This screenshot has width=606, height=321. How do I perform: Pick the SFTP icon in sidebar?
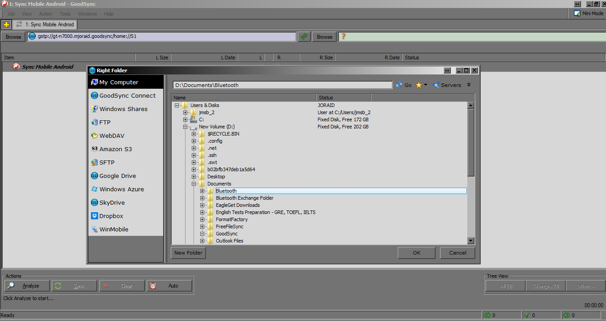(95, 162)
